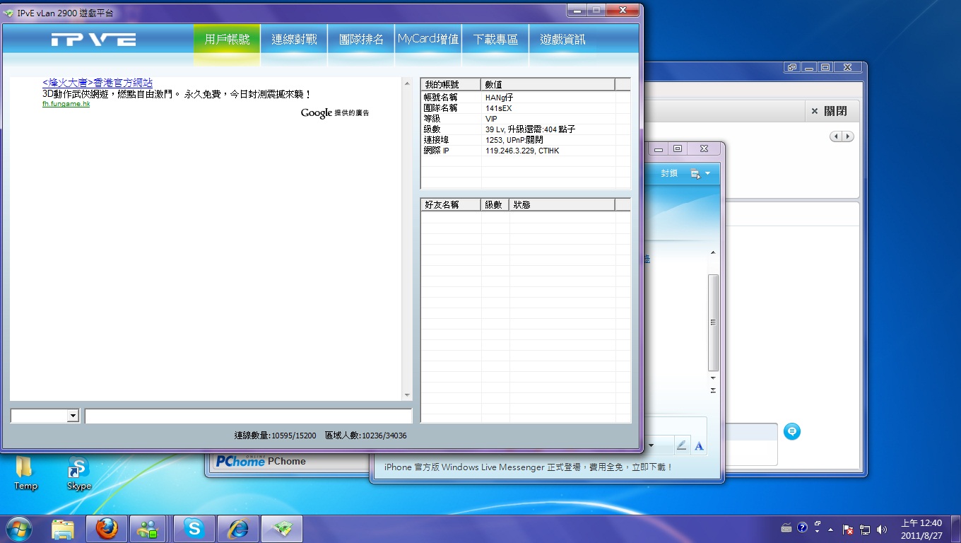Show hidden system tray icons
The width and height of the screenshot is (961, 543).
830,530
